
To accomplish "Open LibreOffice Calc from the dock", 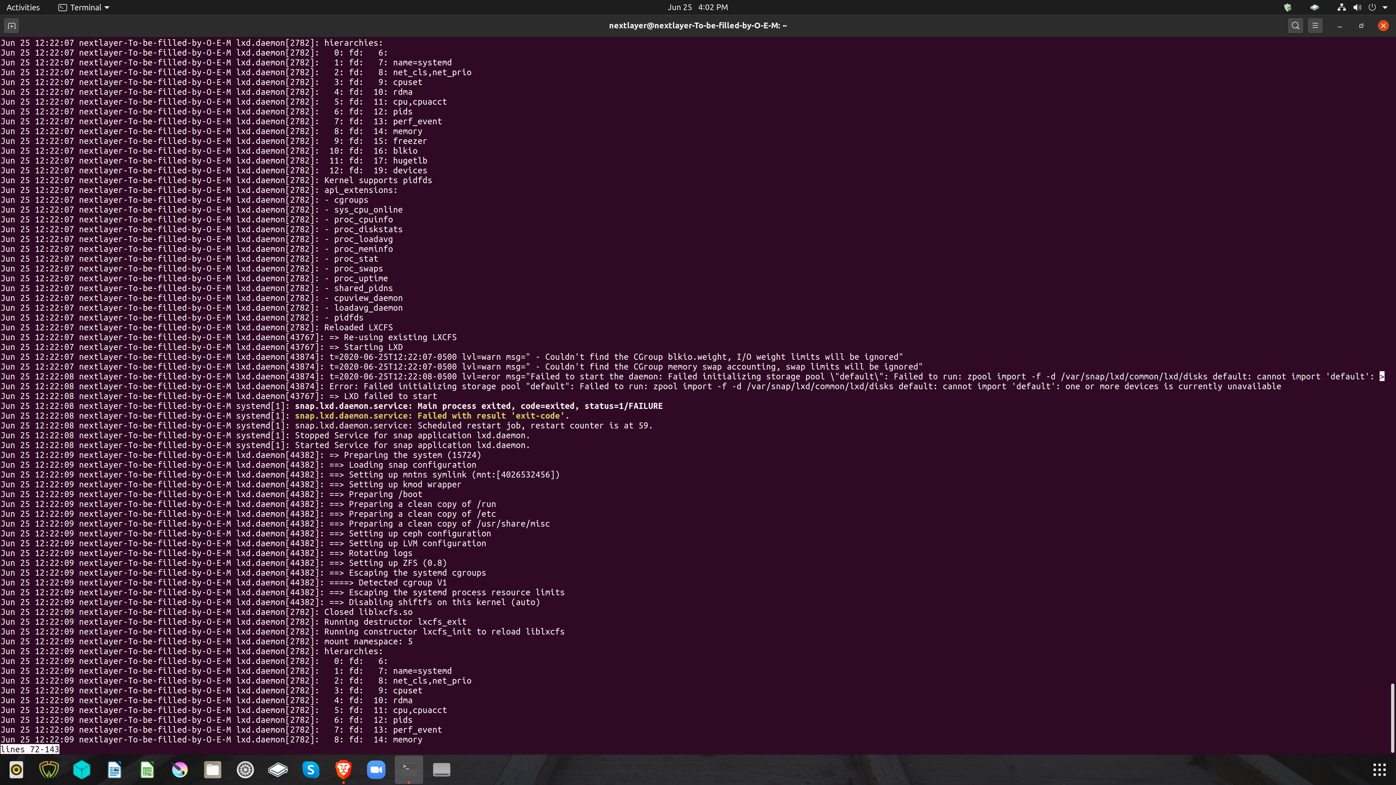I will [x=147, y=770].
